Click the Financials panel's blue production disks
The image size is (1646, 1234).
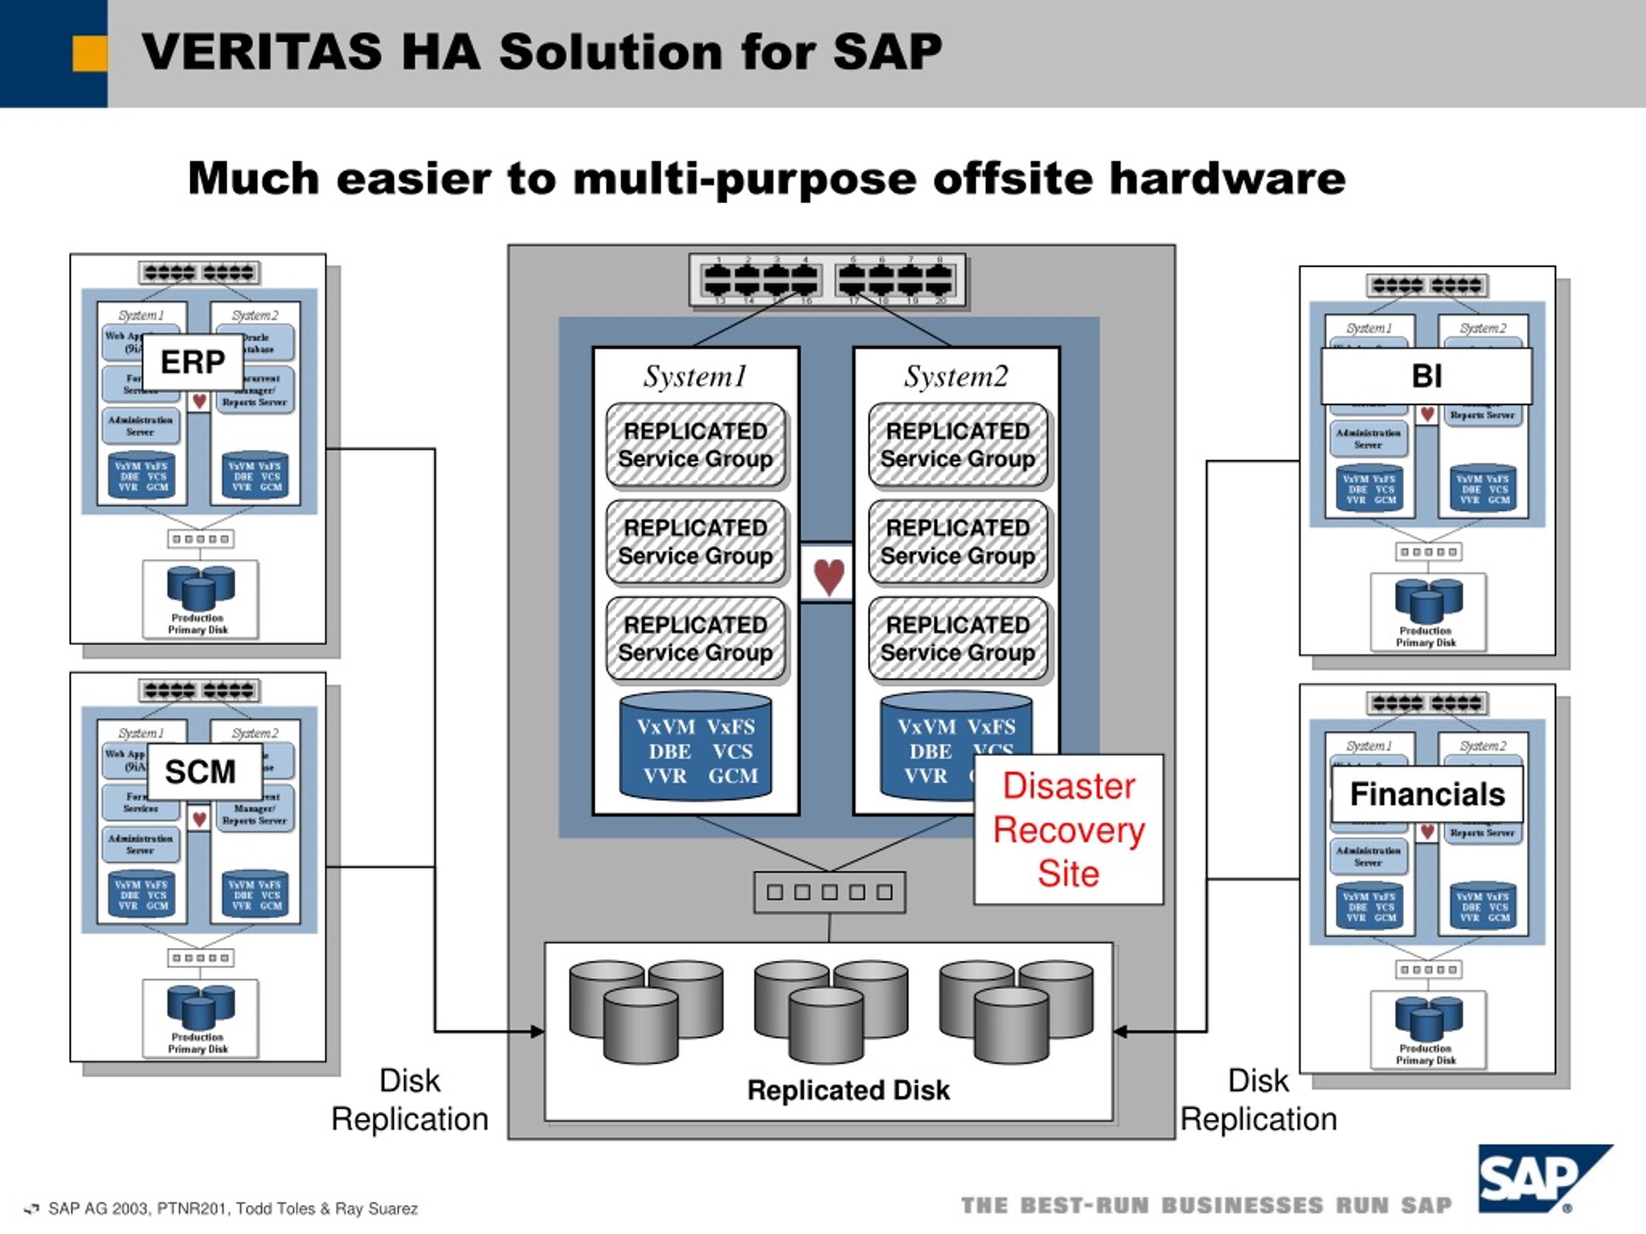1429,1019
